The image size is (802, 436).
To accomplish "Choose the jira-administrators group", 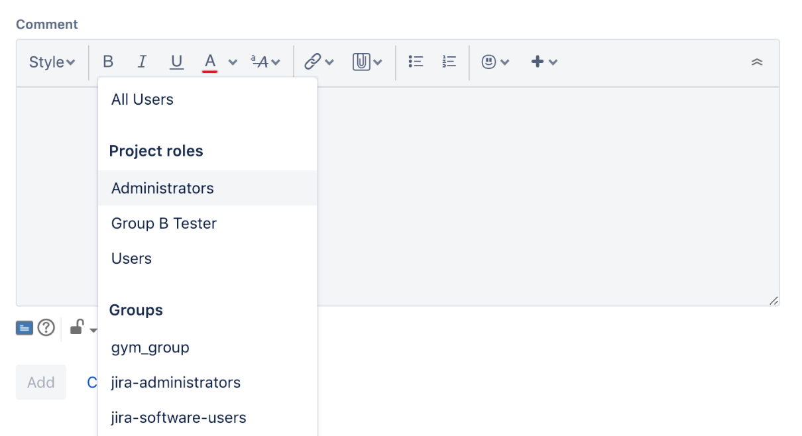I will 176,382.
